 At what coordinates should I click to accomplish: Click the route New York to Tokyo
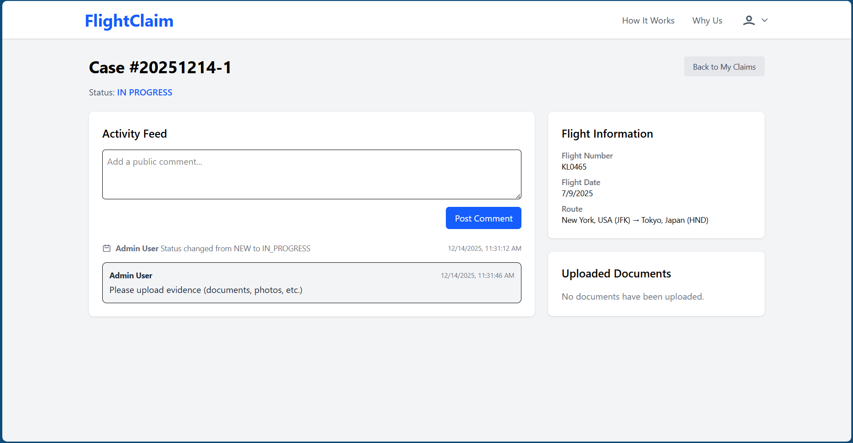point(635,220)
